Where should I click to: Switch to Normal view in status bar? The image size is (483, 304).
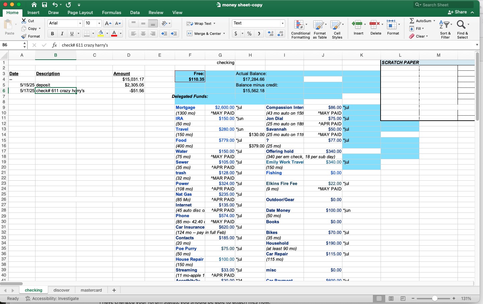click(379, 298)
